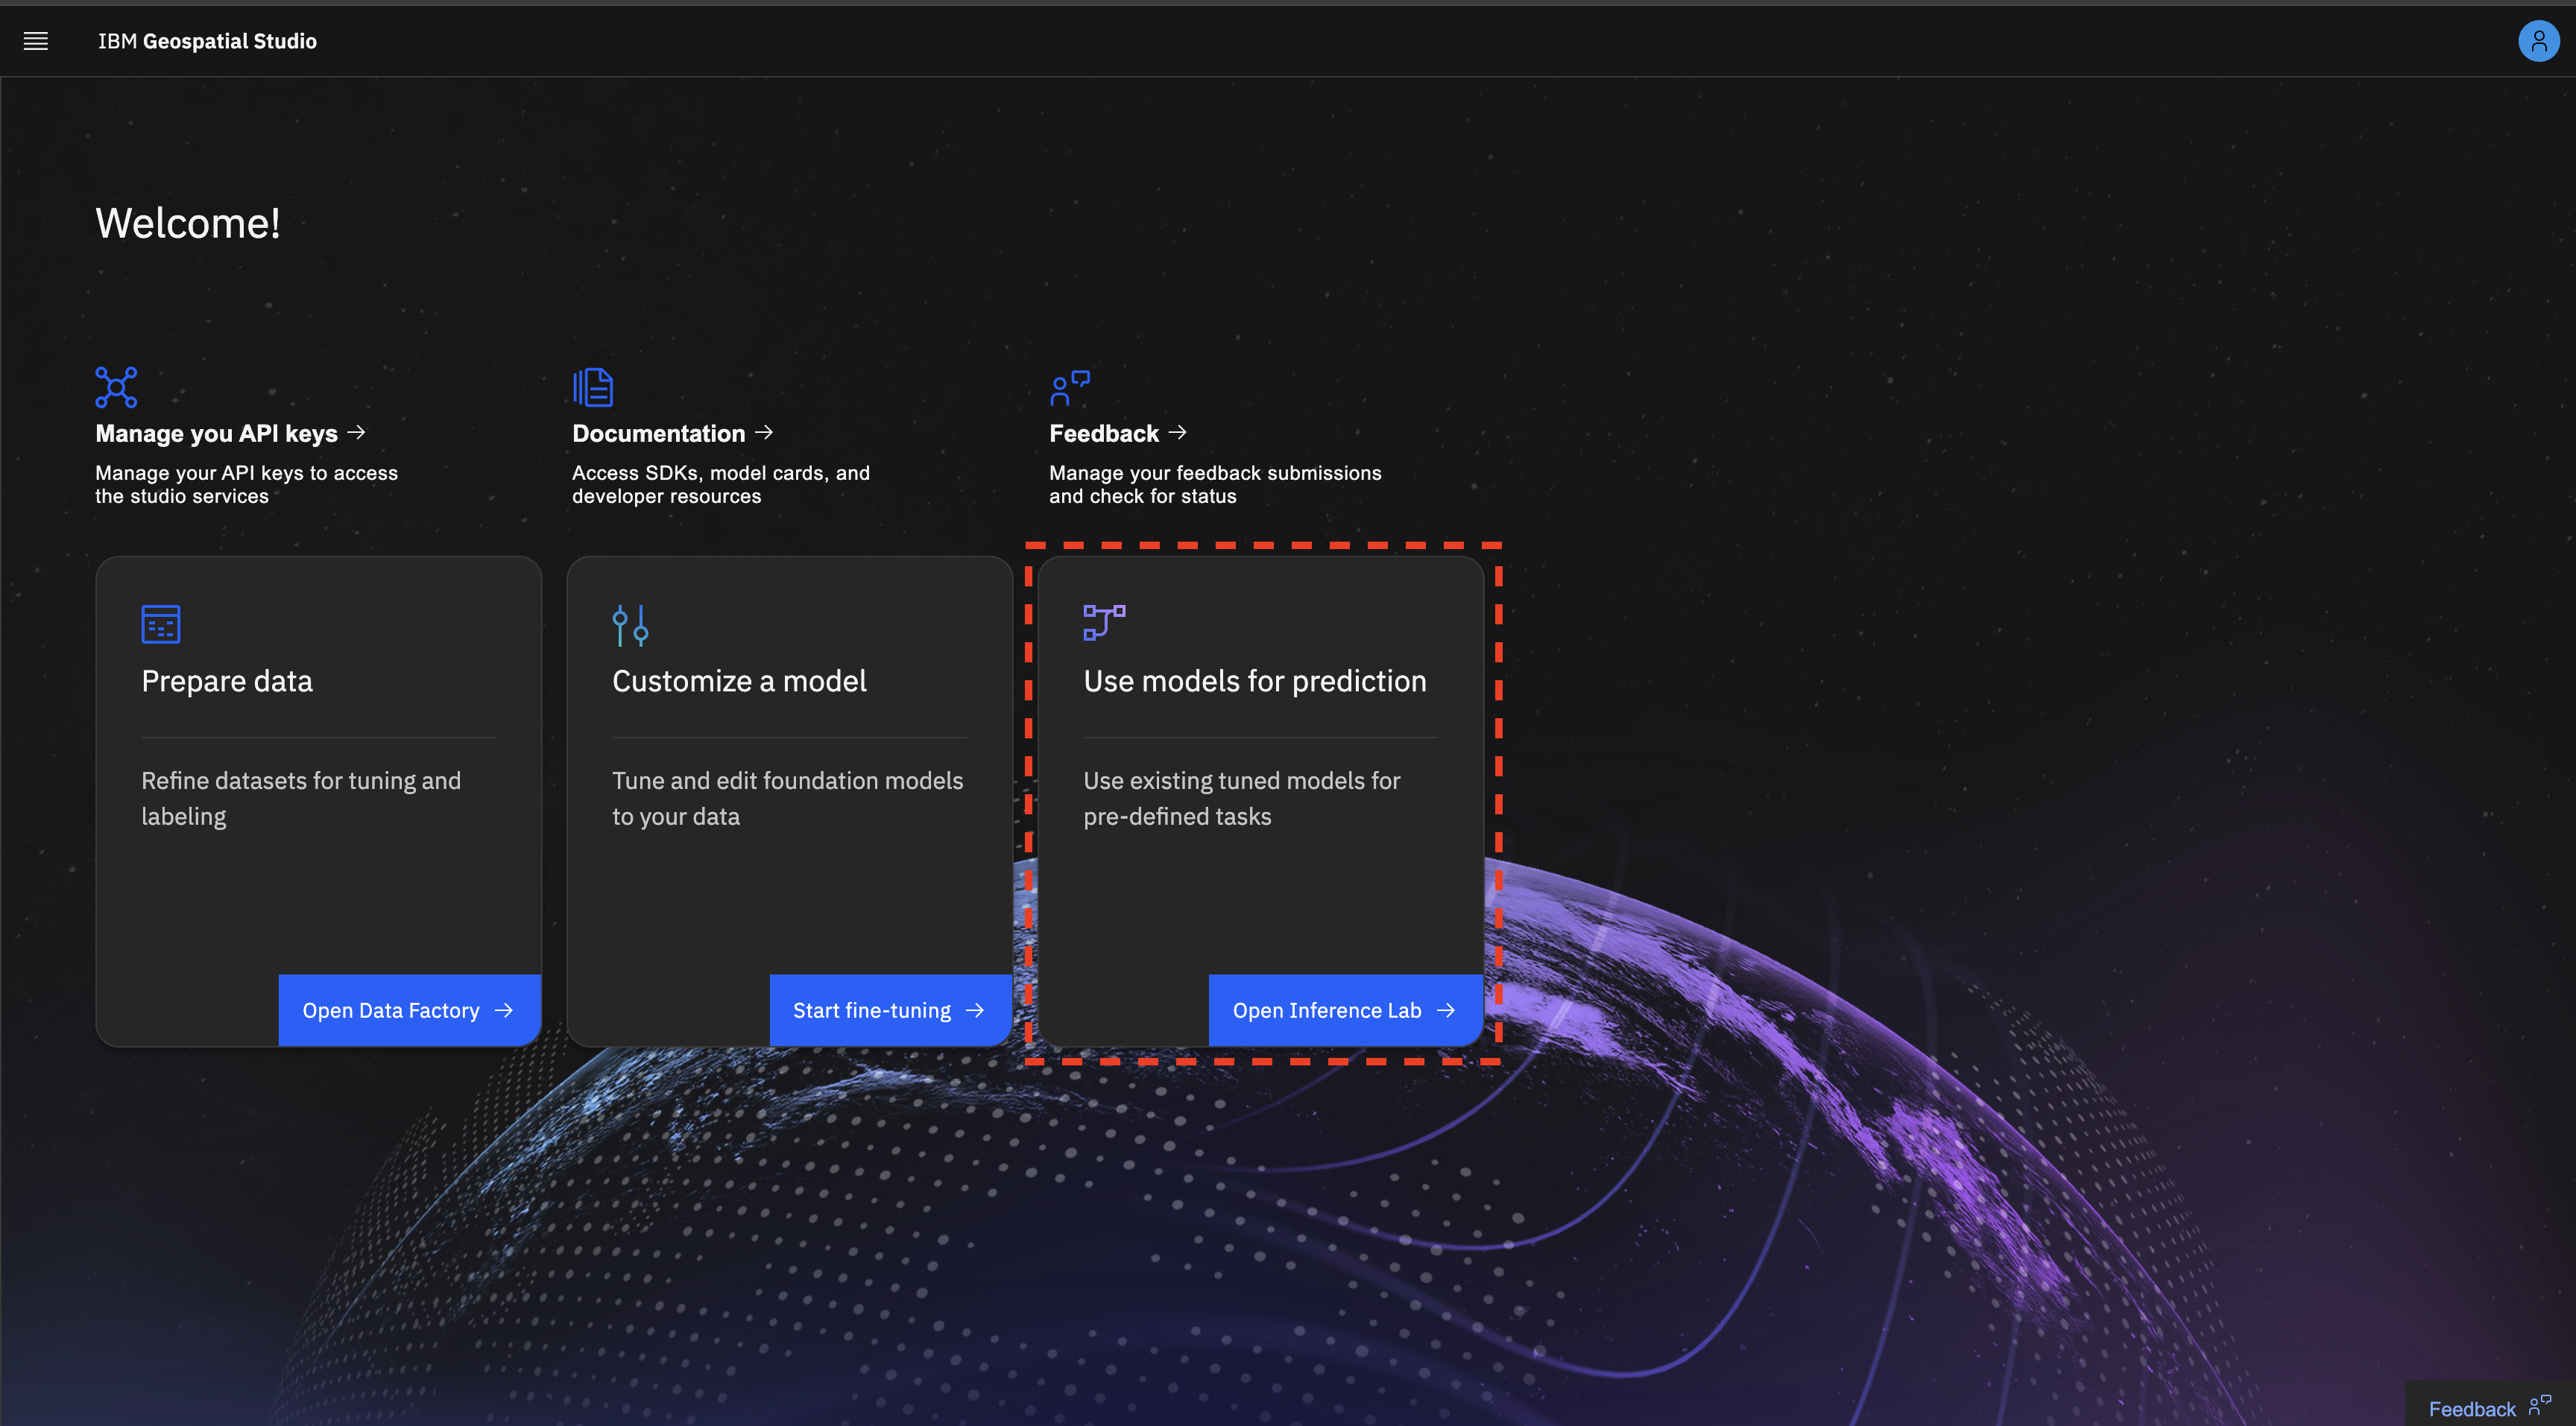This screenshot has height=1426, width=2576.
Task: Click the Feedback person-chat icon above heading
Action: point(1069,387)
